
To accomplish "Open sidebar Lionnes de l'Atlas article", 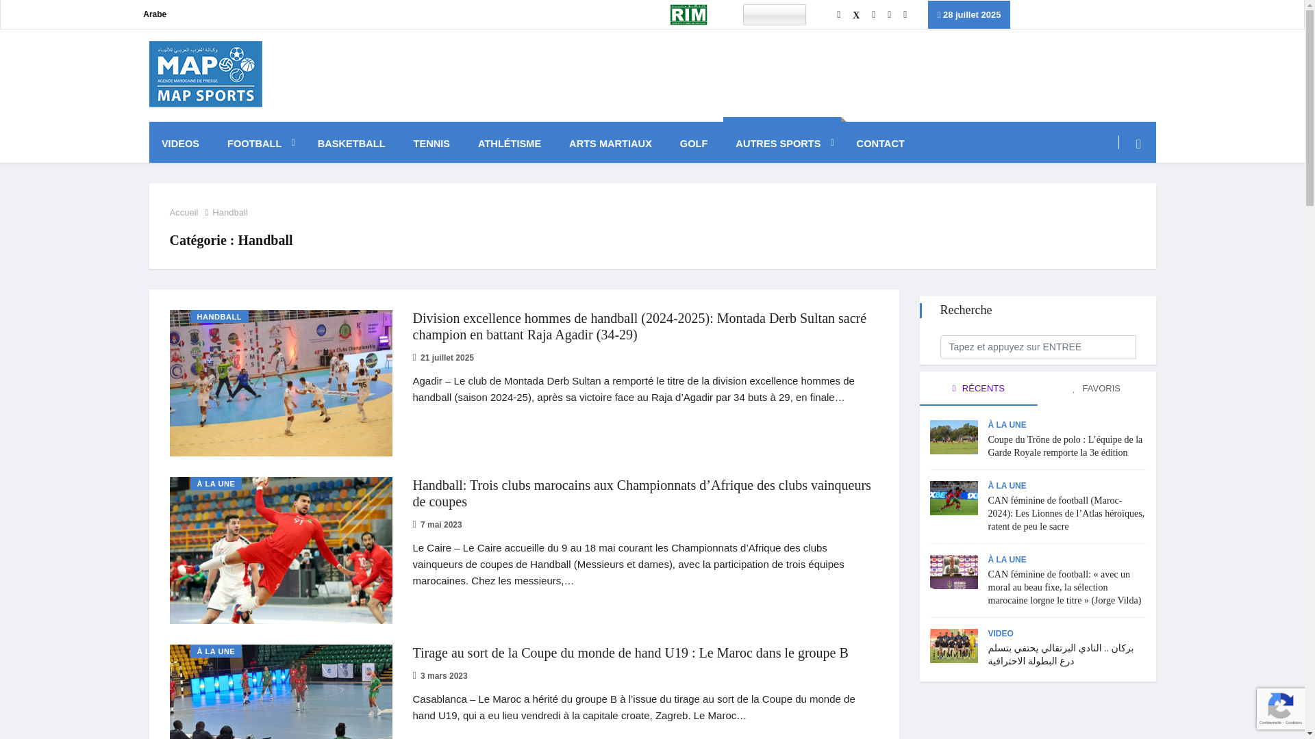I will pos(1066,513).
